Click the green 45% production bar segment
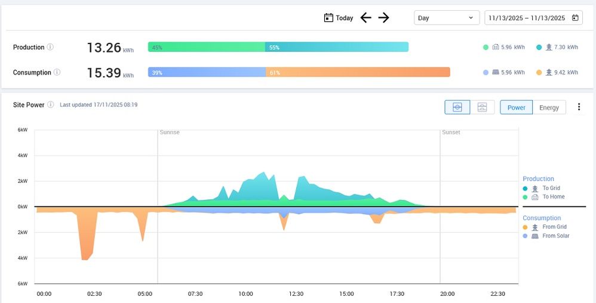 click(207, 47)
